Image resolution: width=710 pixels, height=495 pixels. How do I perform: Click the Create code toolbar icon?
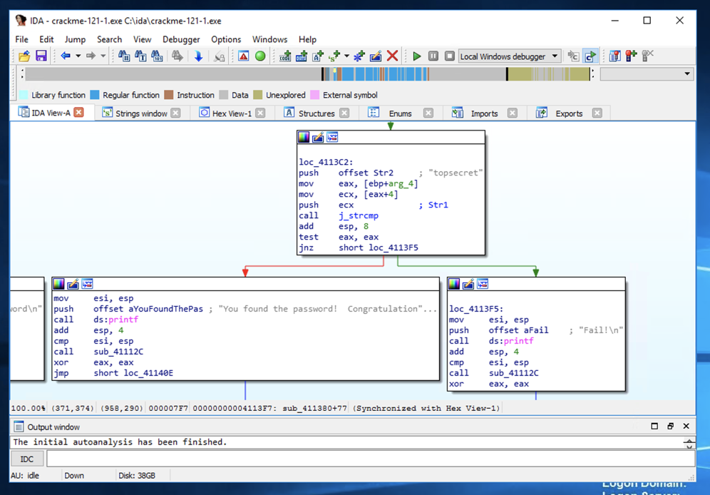(286, 56)
